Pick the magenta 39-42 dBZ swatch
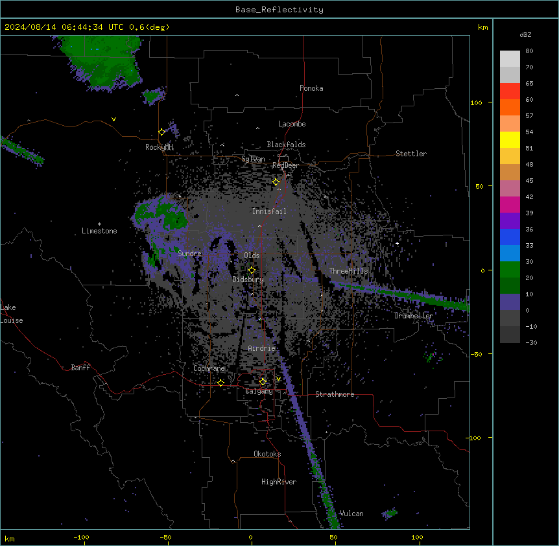Screen dimensions: 559x546 [x=510, y=204]
